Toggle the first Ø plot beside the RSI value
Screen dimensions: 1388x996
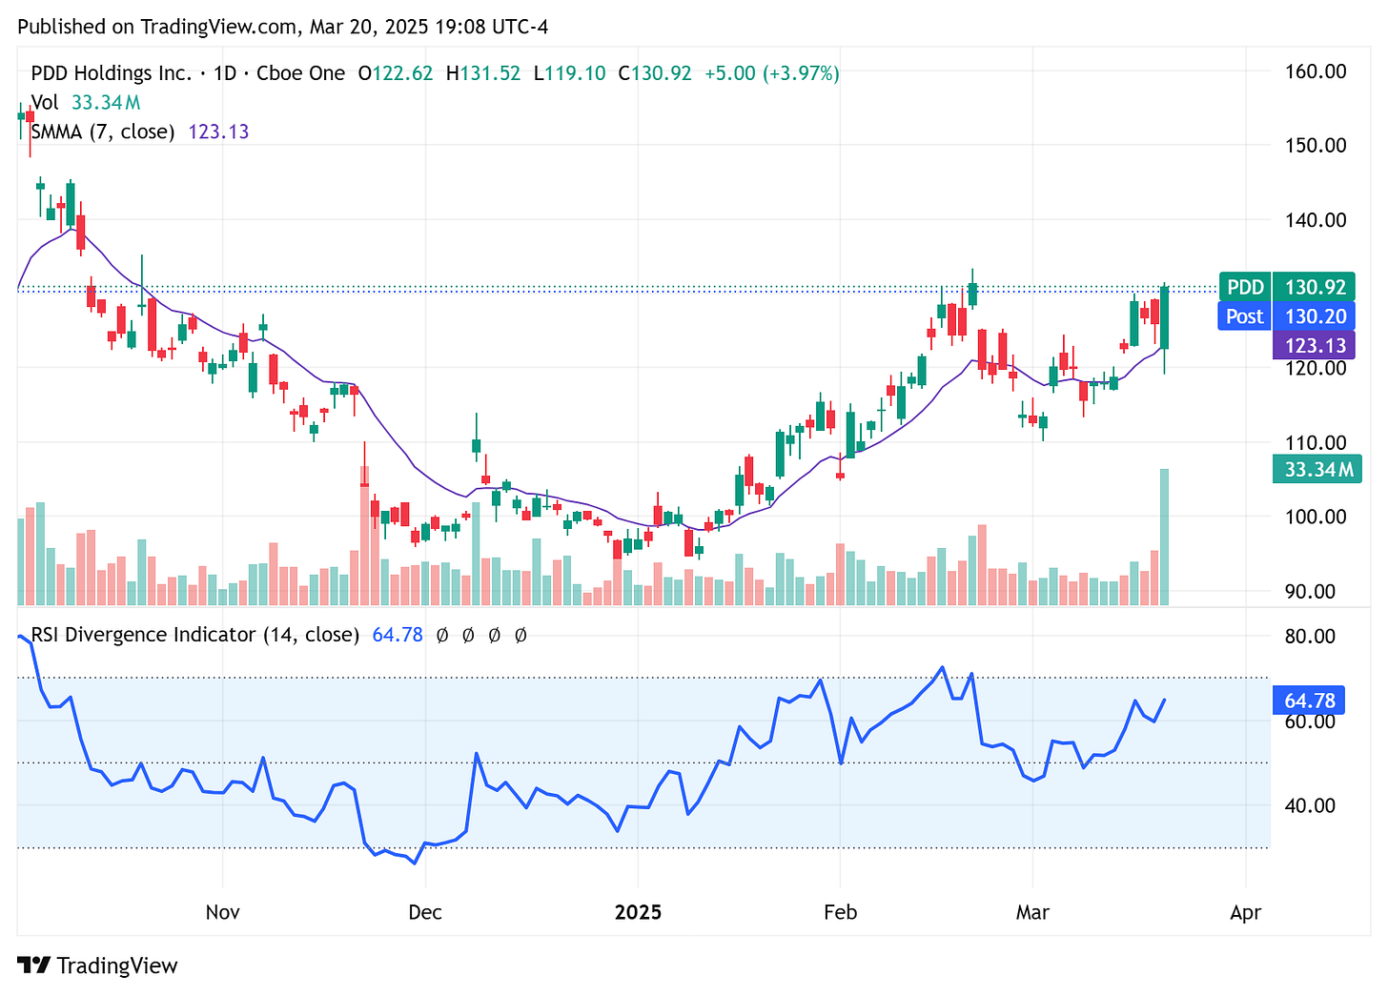click(440, 635)
